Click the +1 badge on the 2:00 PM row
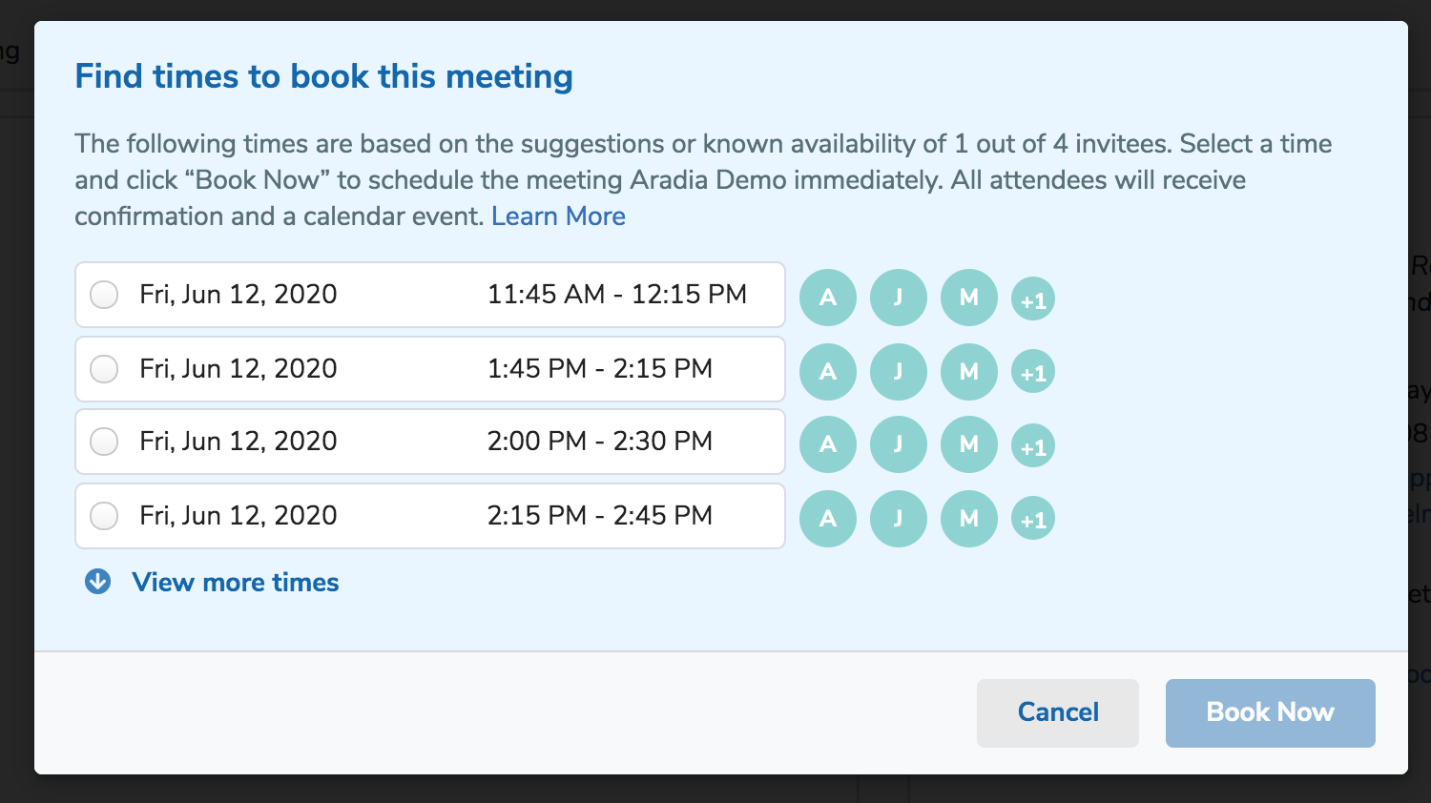The image size is (1431, 803). 1033,446
